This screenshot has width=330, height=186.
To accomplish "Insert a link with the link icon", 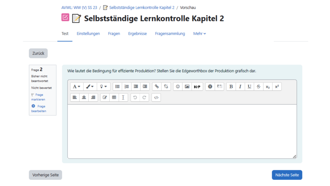I will click(x=157, y=87).
